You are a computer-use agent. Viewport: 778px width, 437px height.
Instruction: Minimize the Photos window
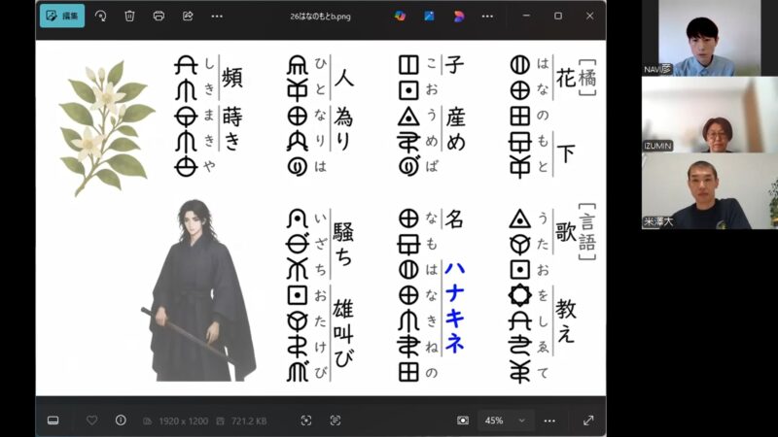[526, 17]
